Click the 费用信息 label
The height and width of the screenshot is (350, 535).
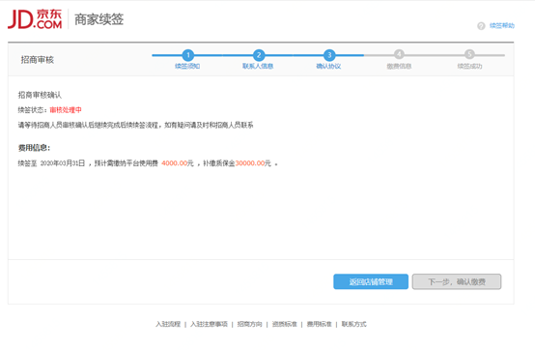coord(34,148)
